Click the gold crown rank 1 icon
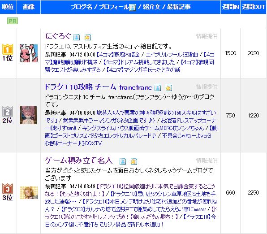Viewport: 267px width, 234px height. (8, 49)
